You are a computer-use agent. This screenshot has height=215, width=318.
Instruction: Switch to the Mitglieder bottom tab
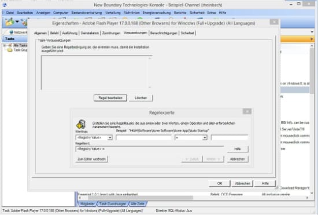click(87, 203)
